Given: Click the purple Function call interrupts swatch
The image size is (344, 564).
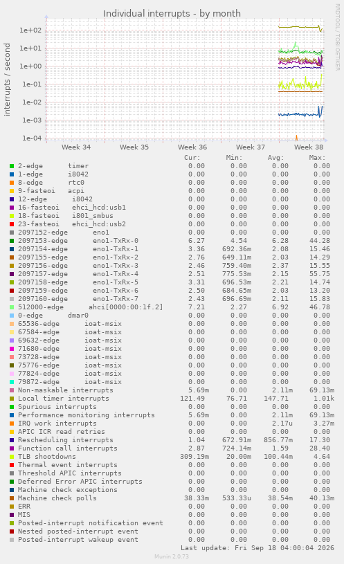Looking at the screenshot, I should 12,448.
